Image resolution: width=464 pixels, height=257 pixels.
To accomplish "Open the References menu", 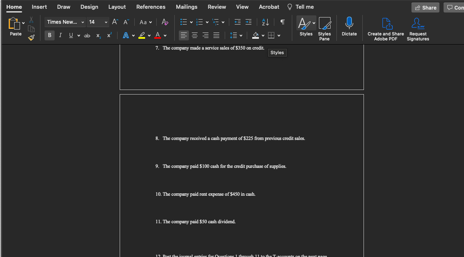I will coord(150,7).
